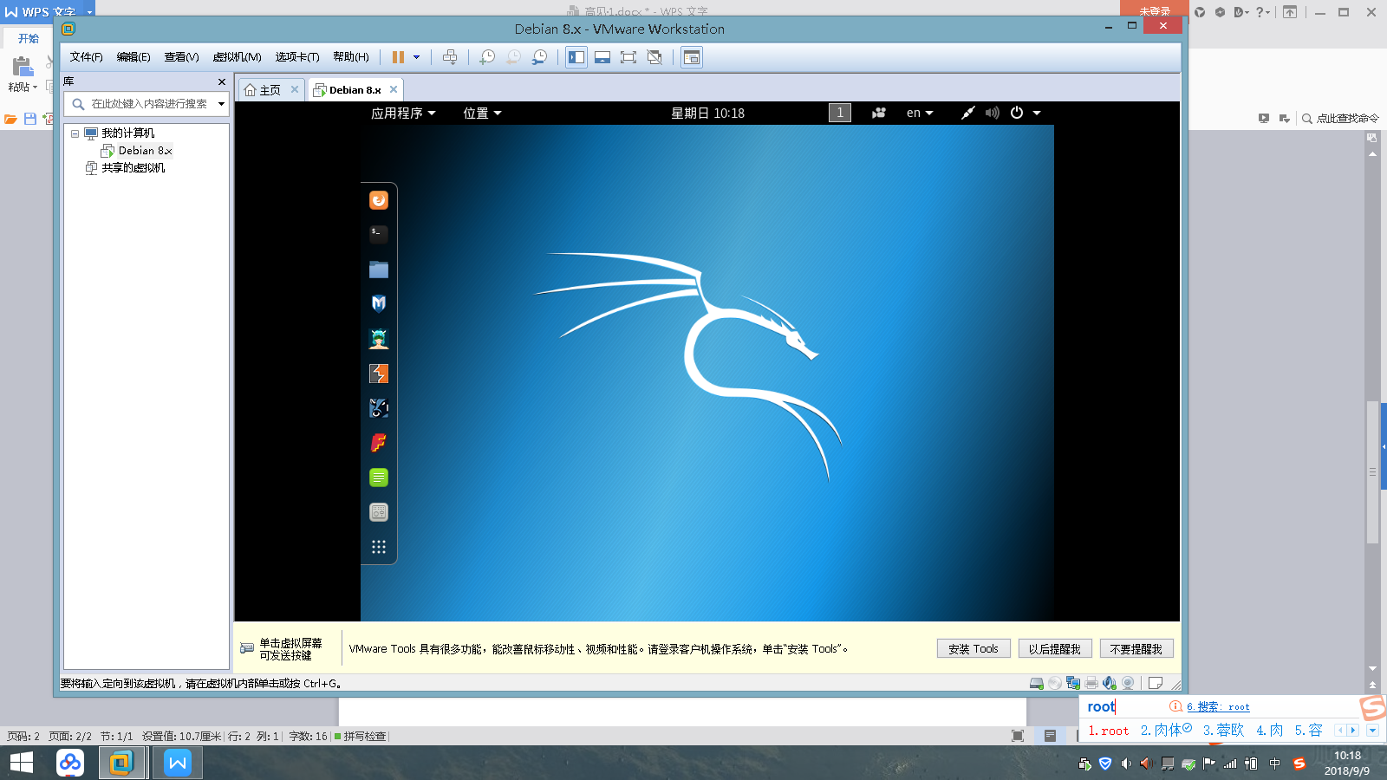The height and width of the screenshot is (780, 1387).
Task: Switch to the Home (主页) tab
Action: pyautogui.click(x=270, y=90)
